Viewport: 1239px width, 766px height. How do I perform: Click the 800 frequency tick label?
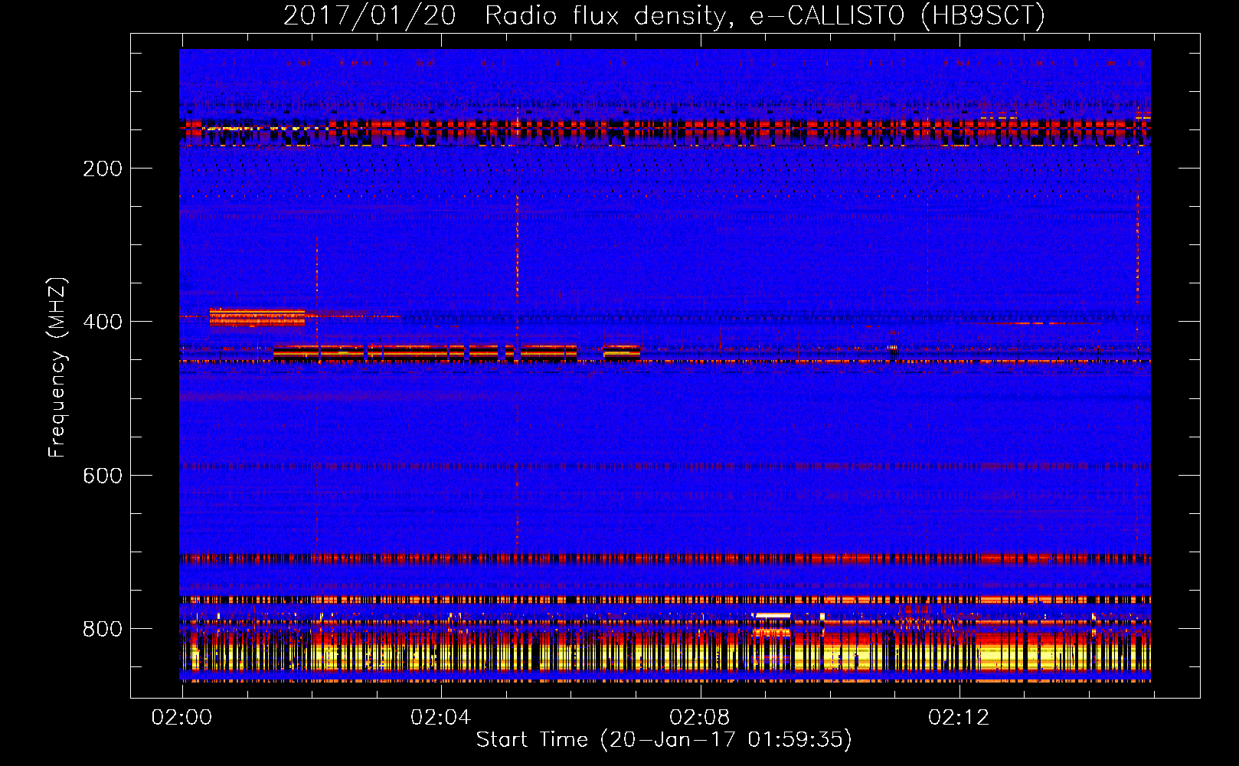pyautogui.click(x=103, y=629)
